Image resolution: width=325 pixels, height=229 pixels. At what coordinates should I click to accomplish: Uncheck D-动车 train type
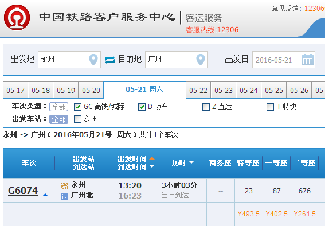pos(142,107)
